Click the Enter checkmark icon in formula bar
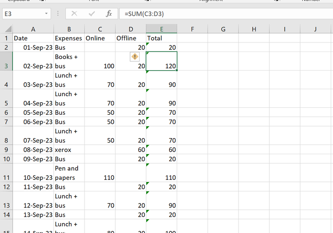The width and height of the screenshot is (333, 233). point(92,14)
